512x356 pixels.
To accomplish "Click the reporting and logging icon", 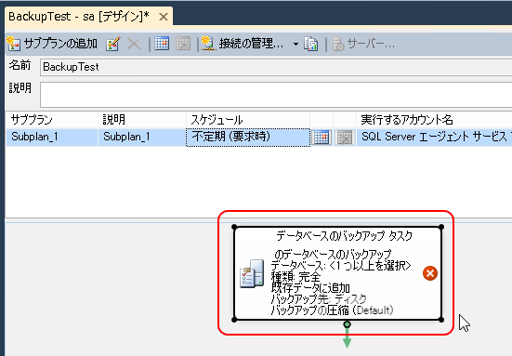I will pyautogui.click(x=310, y=44).
